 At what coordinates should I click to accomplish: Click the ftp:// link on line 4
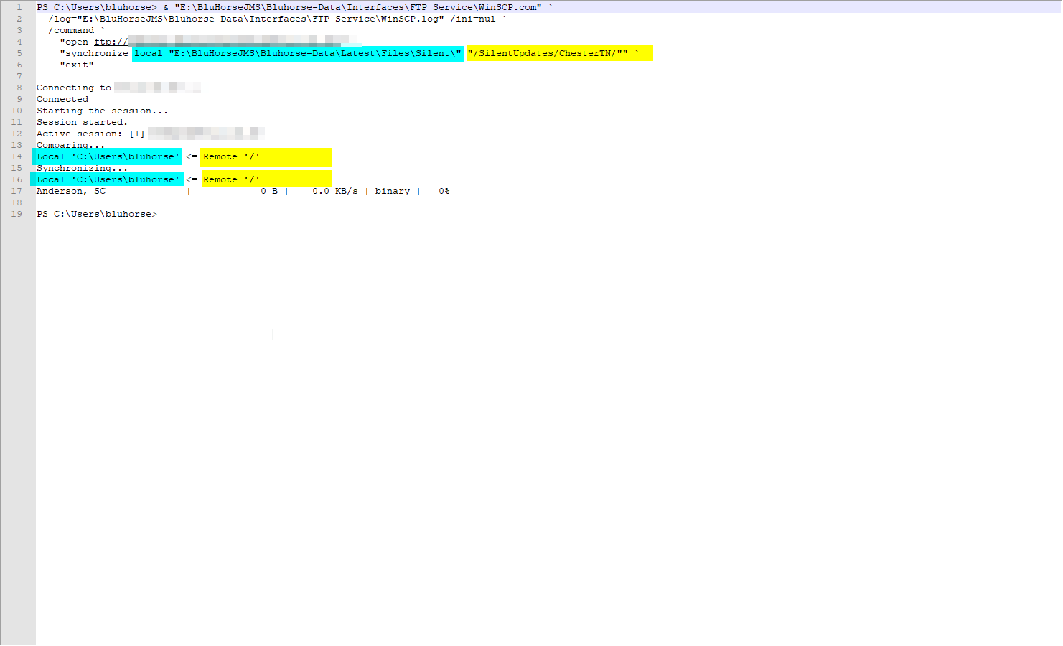tap(111, 42)
